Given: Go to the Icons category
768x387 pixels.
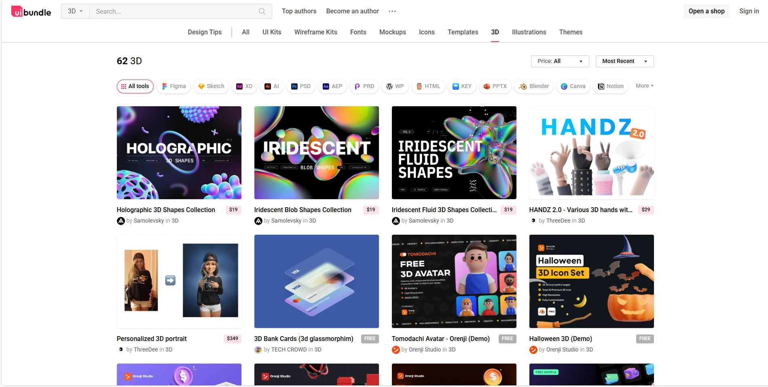Looking at the screenshot, I should 427,32.
